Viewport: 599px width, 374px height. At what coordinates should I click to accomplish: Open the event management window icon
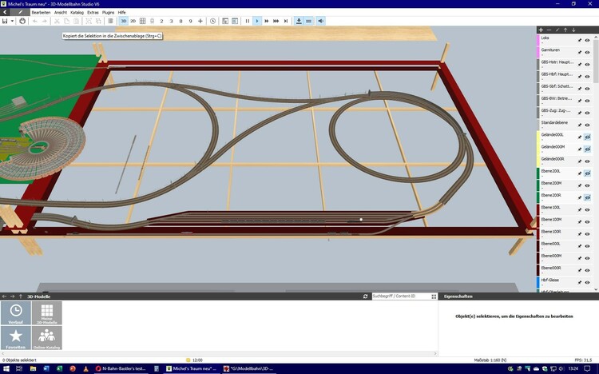[x=225, y=21]
